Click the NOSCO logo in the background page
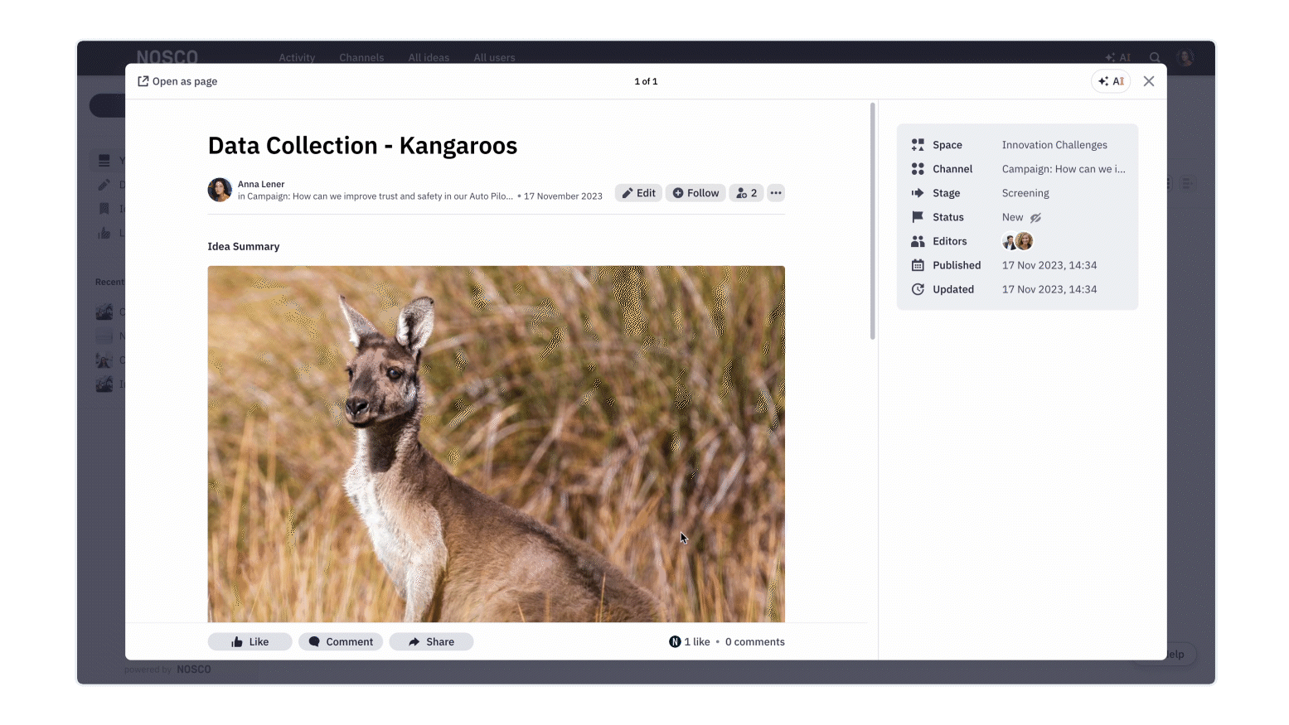 point(167,56)
